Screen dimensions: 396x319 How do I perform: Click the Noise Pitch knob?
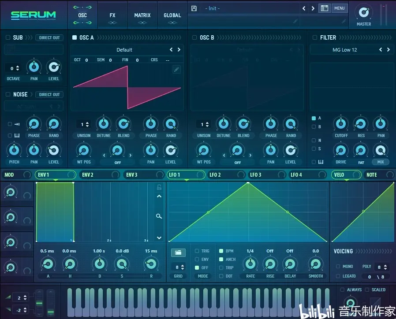(14, 150)
